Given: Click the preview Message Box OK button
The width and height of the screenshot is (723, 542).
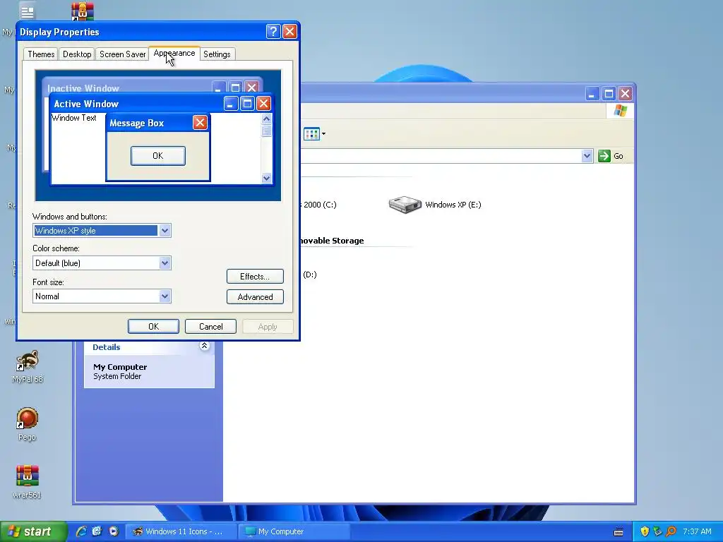Looking at the screenshot, I should [x=158, y=156].
